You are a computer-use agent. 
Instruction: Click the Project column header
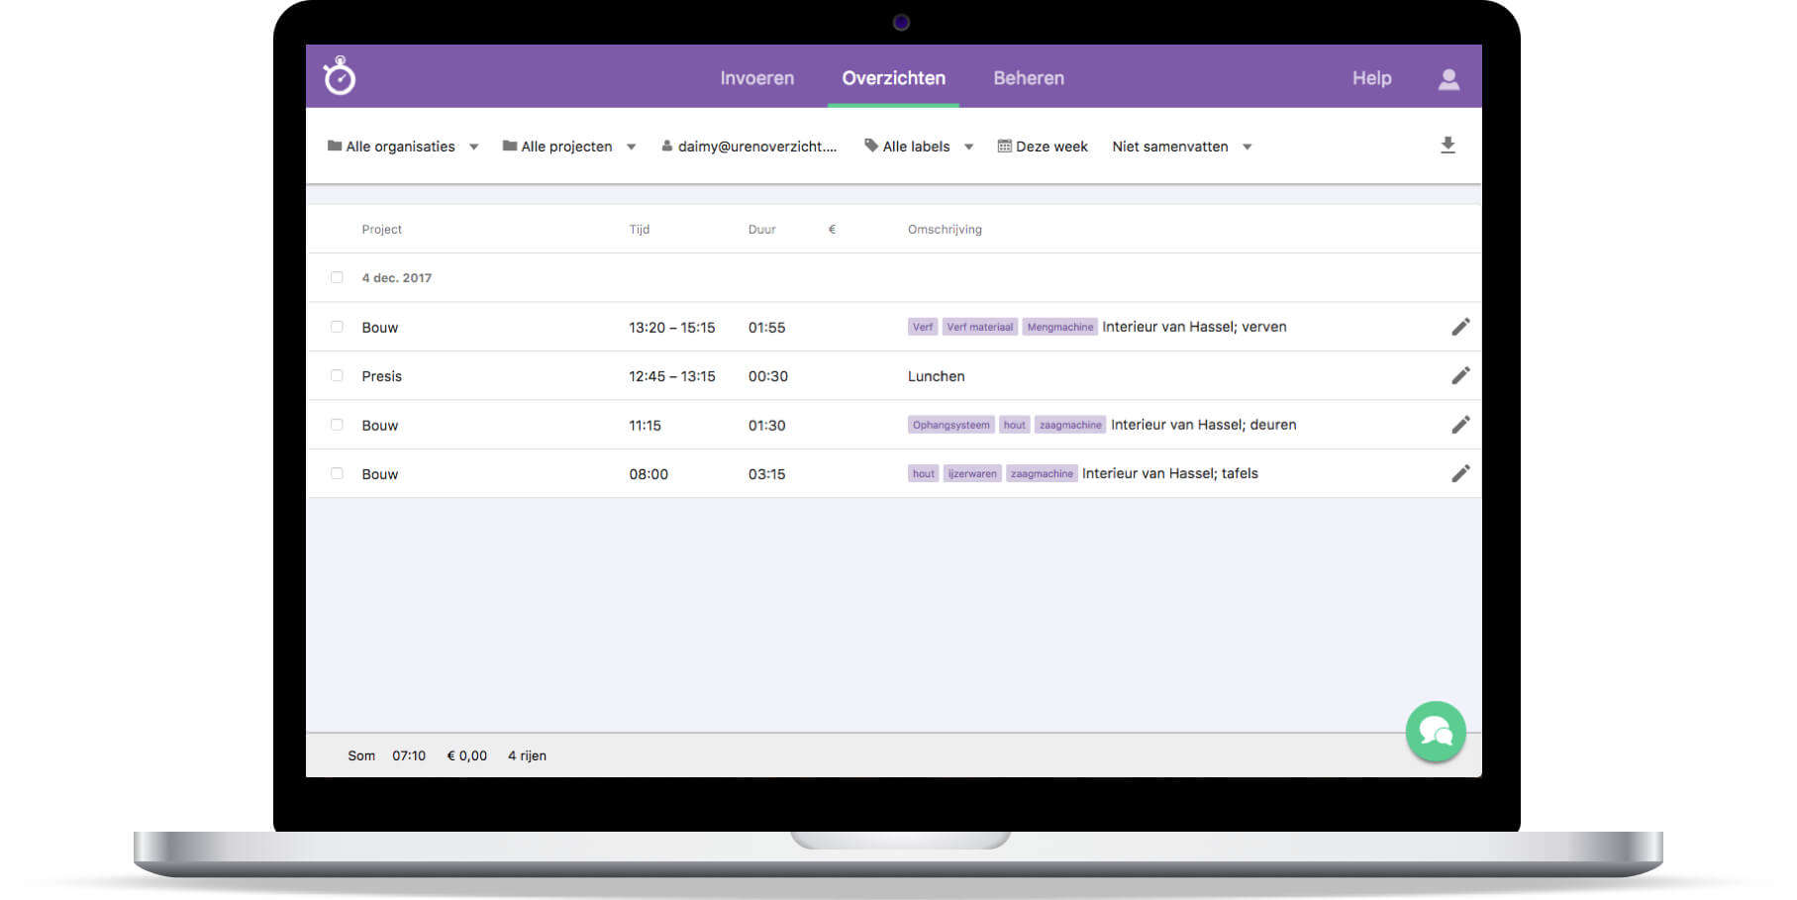tap(382, 229)
